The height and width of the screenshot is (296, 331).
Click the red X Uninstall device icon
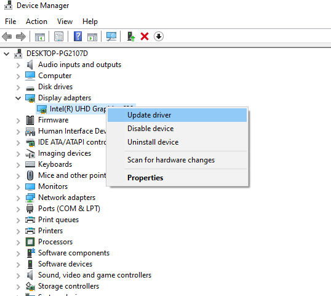[145, 36]
